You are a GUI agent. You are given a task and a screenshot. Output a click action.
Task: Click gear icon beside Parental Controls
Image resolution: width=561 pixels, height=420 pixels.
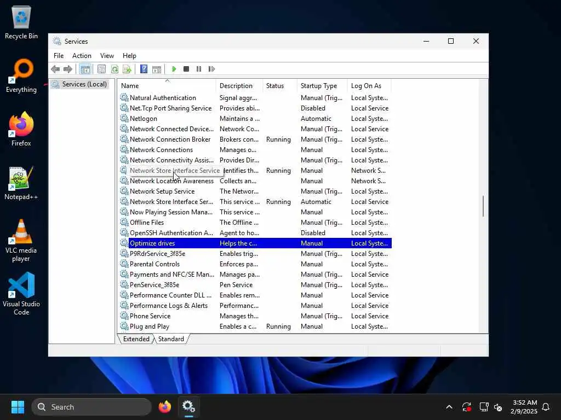click(x=124, y=264)
